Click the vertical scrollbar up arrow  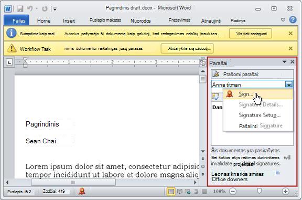tap(203, 71)
